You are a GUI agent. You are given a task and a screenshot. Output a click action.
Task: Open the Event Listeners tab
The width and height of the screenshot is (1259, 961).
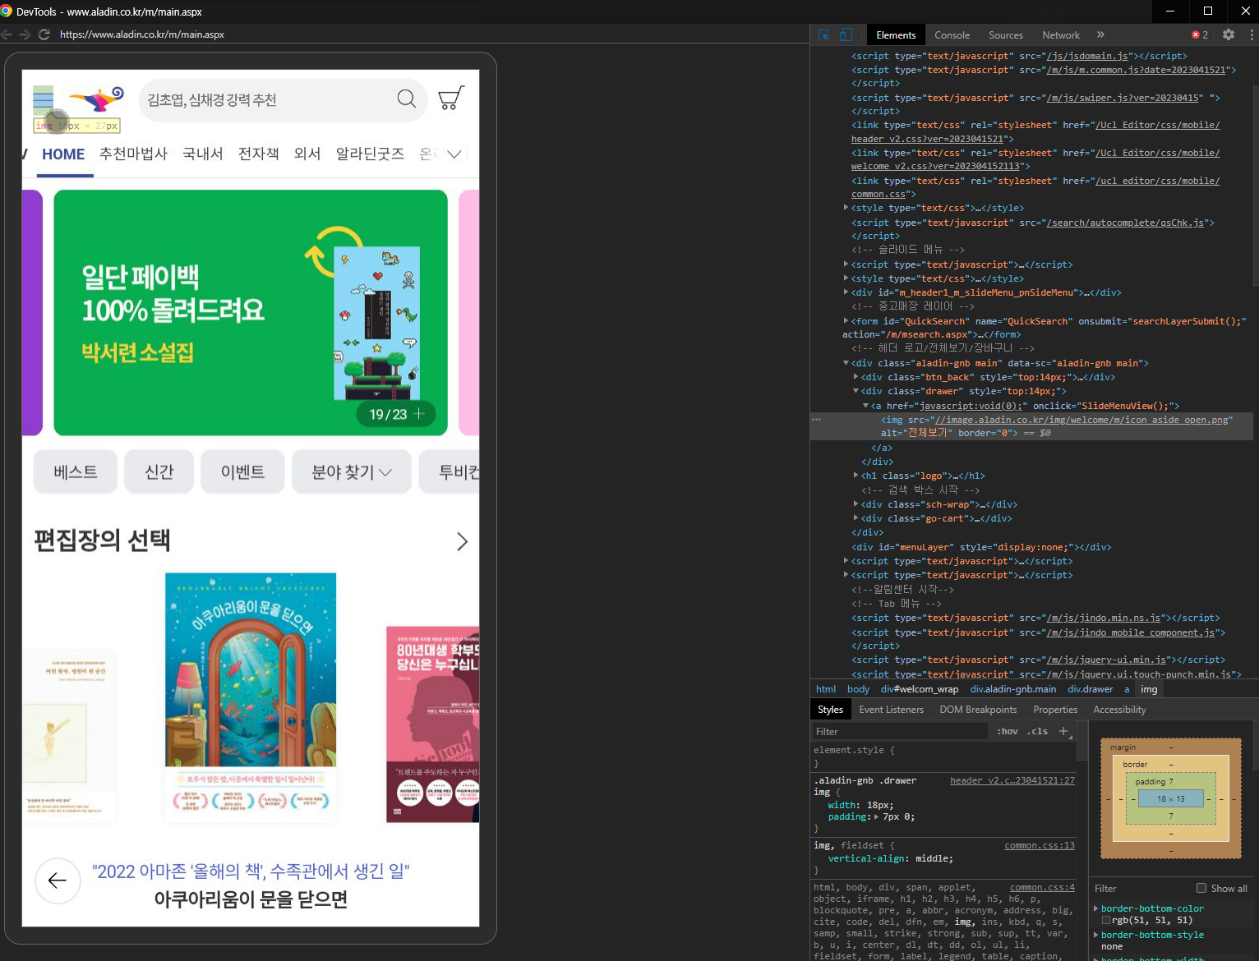(891, 710)
